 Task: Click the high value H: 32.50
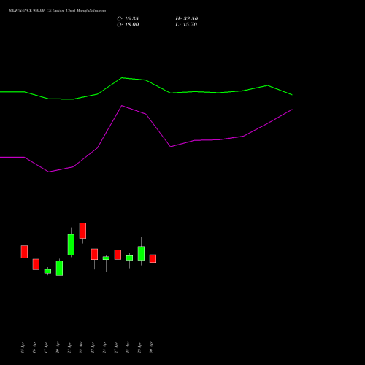pyautogui.click(x=186, y=19)
